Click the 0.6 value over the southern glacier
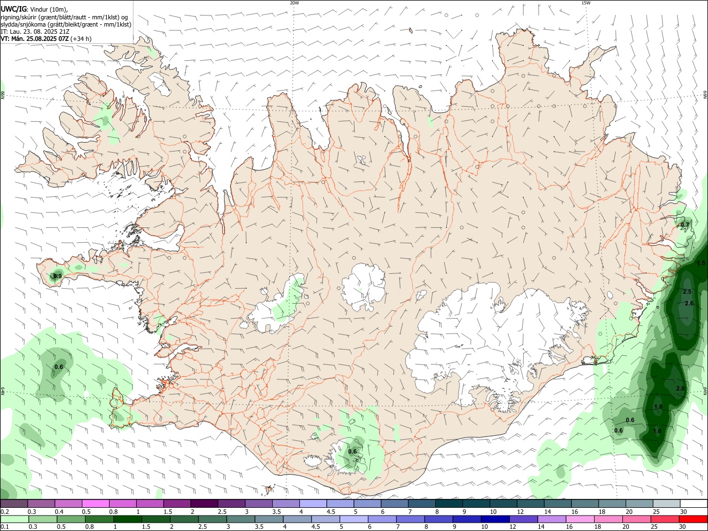708x531 pixels. coord(352,451)
